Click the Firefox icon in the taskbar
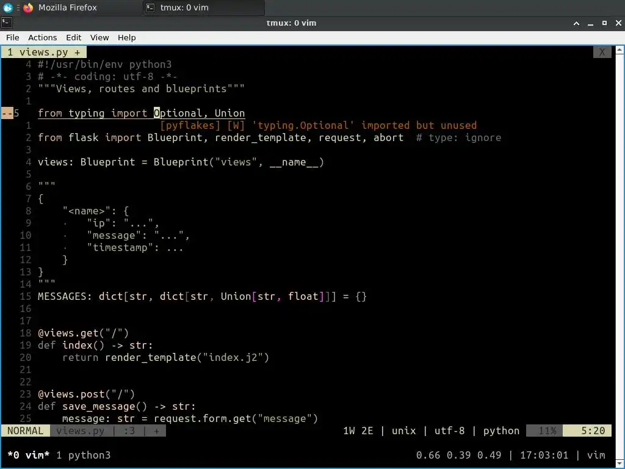The image size is (625, 469). coord(28,7)
